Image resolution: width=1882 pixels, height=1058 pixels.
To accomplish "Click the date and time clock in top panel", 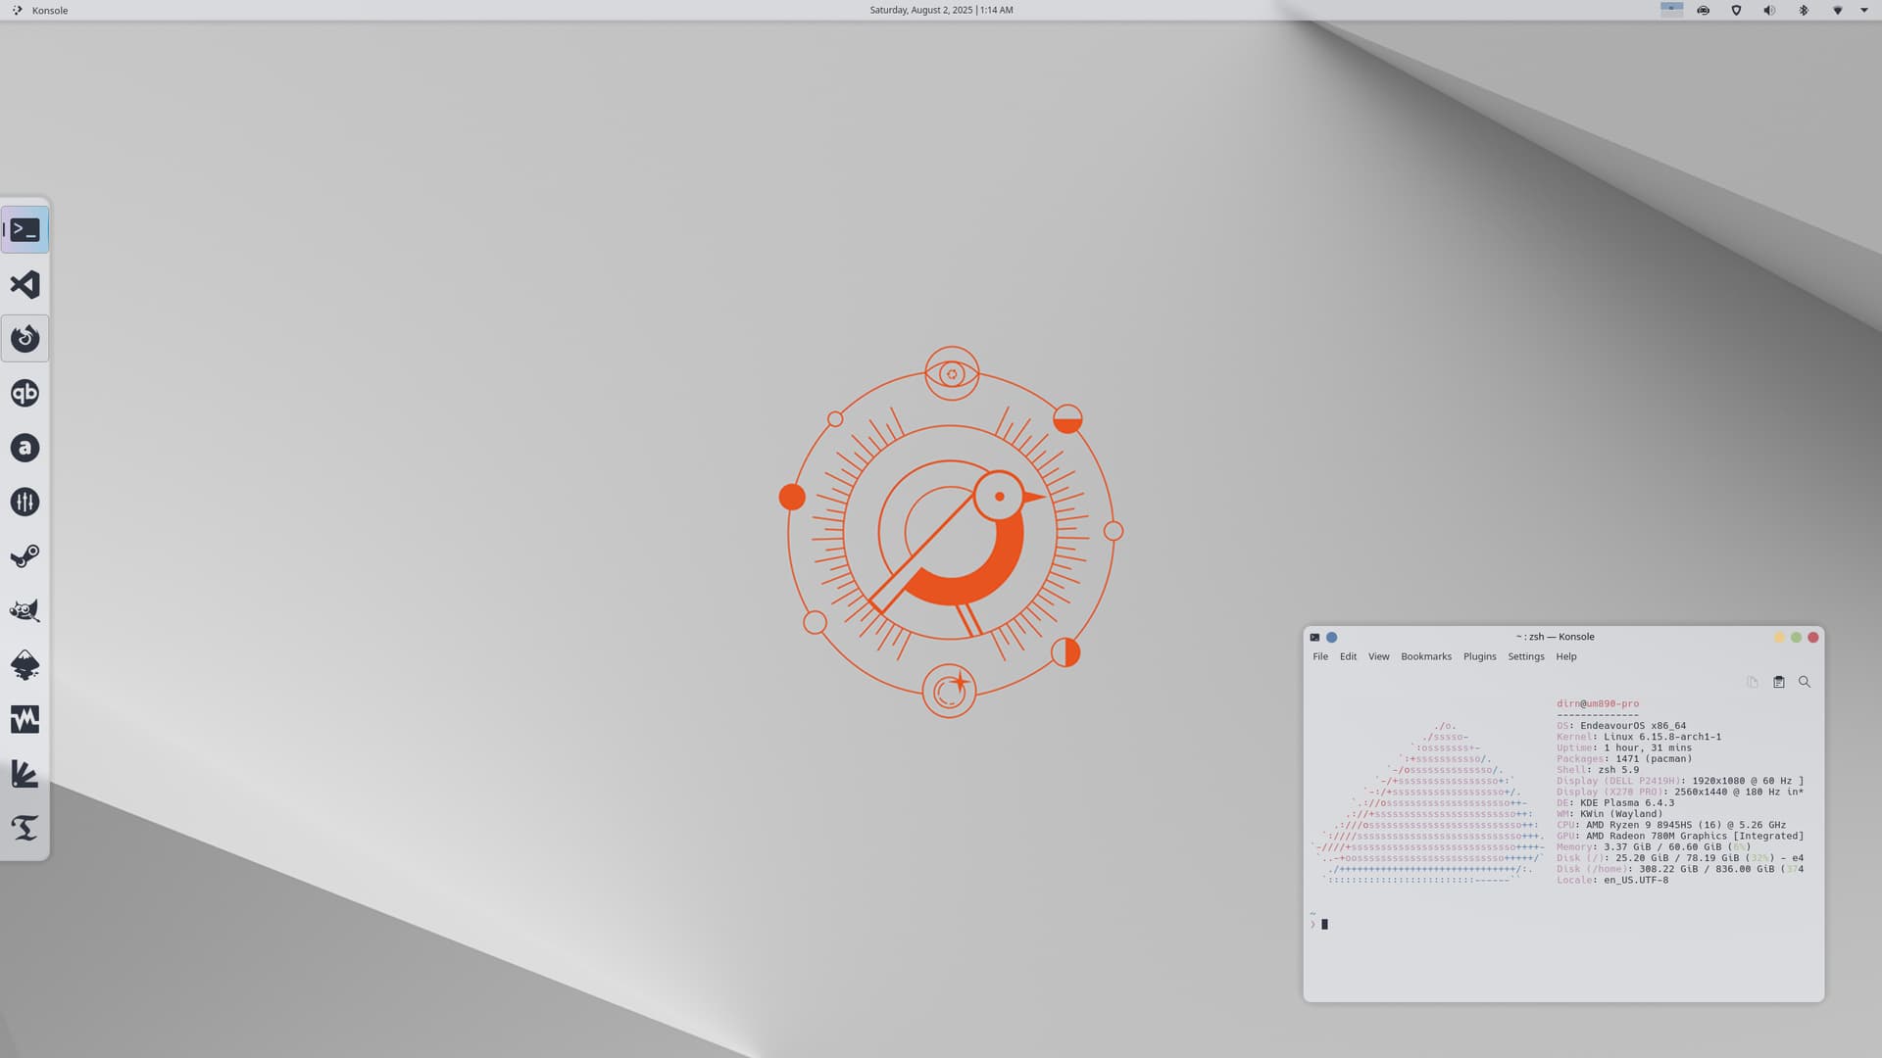I will (941, 10).
